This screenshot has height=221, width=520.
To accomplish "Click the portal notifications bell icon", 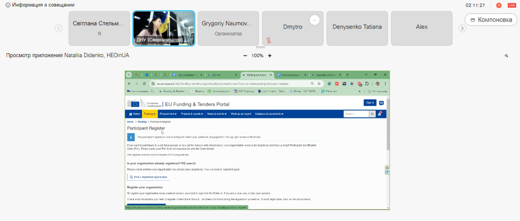I will [380, 114].
